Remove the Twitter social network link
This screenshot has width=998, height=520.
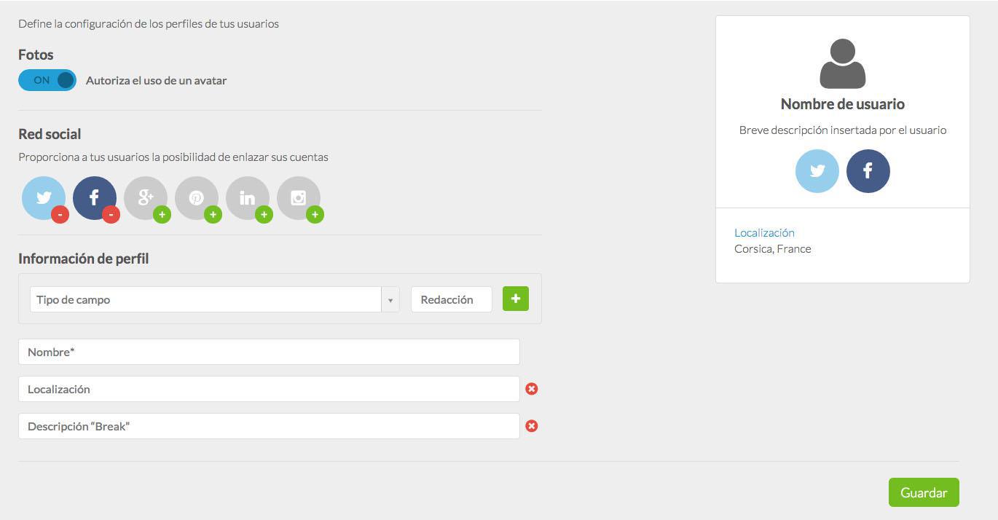tap(60, 214)
